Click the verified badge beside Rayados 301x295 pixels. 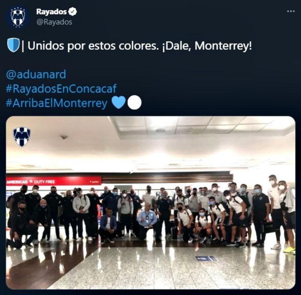pyautogui.click(x=73, y=11)
